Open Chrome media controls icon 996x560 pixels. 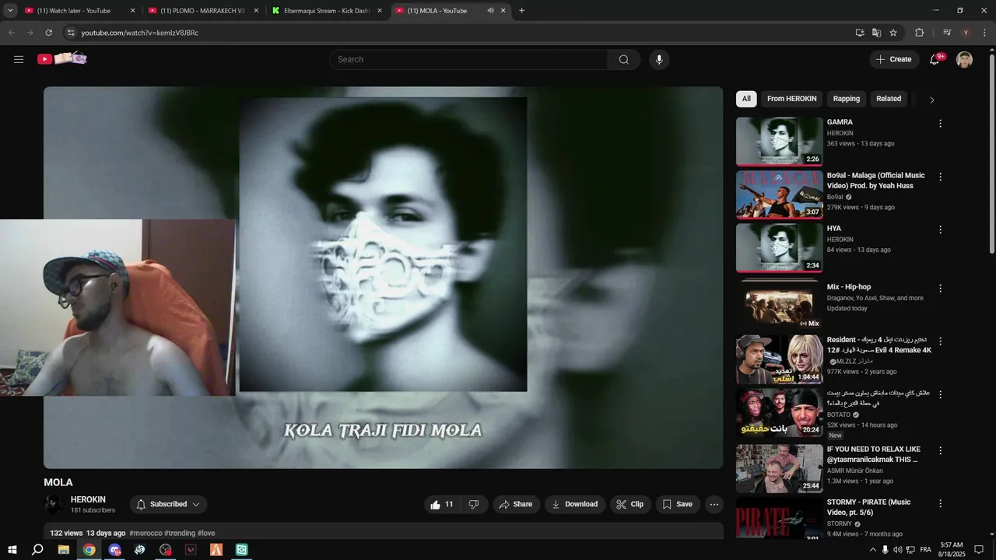(x=947, y=33)
